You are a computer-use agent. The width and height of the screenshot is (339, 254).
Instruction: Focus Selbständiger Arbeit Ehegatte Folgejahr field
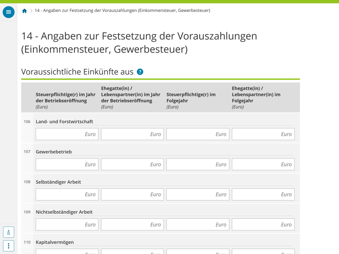point(263,194)
